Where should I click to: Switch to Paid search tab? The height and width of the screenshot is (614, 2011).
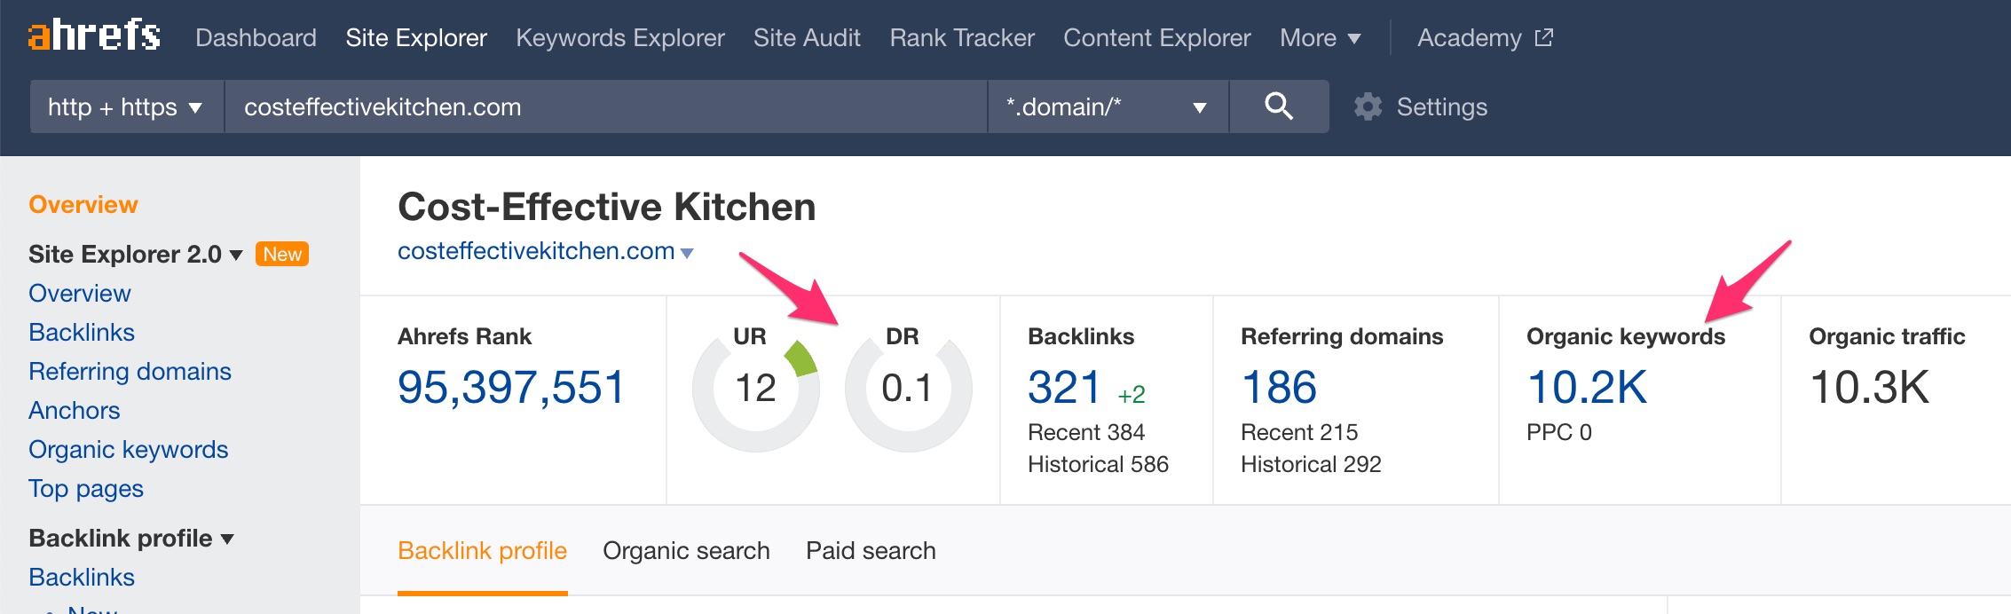pos(871,550)
